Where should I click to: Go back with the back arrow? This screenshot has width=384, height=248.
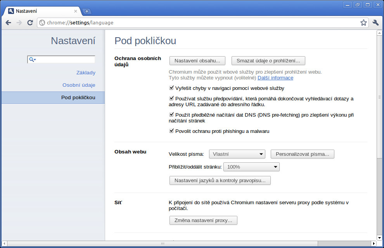point(8,23)
